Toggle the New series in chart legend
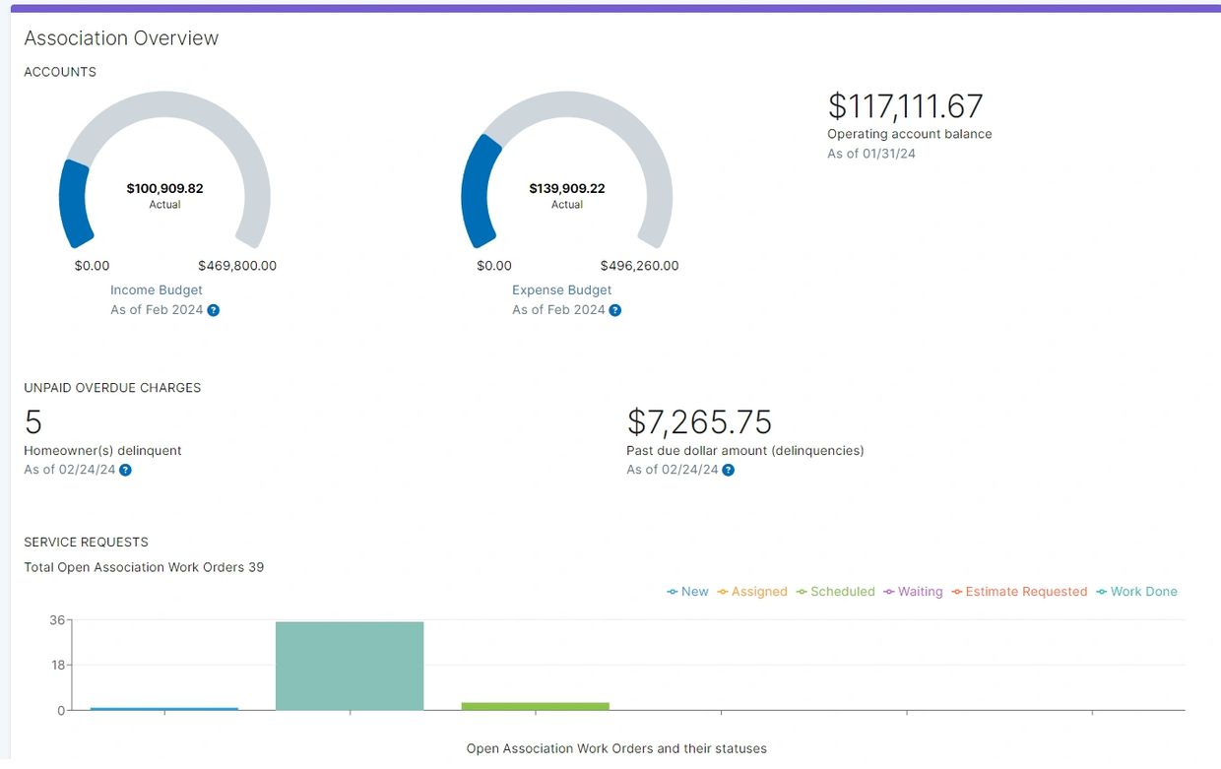The image size is (1221, 769). (687, 592)
